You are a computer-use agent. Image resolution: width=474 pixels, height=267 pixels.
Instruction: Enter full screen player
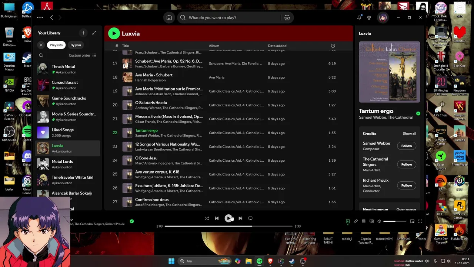[x=420, y=221]
